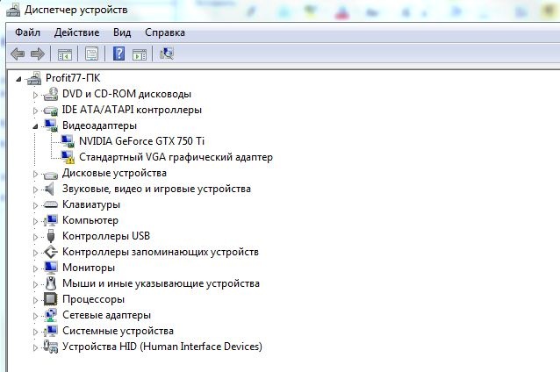Toggle the console tree pane toolbar icon

click(65, 54)
